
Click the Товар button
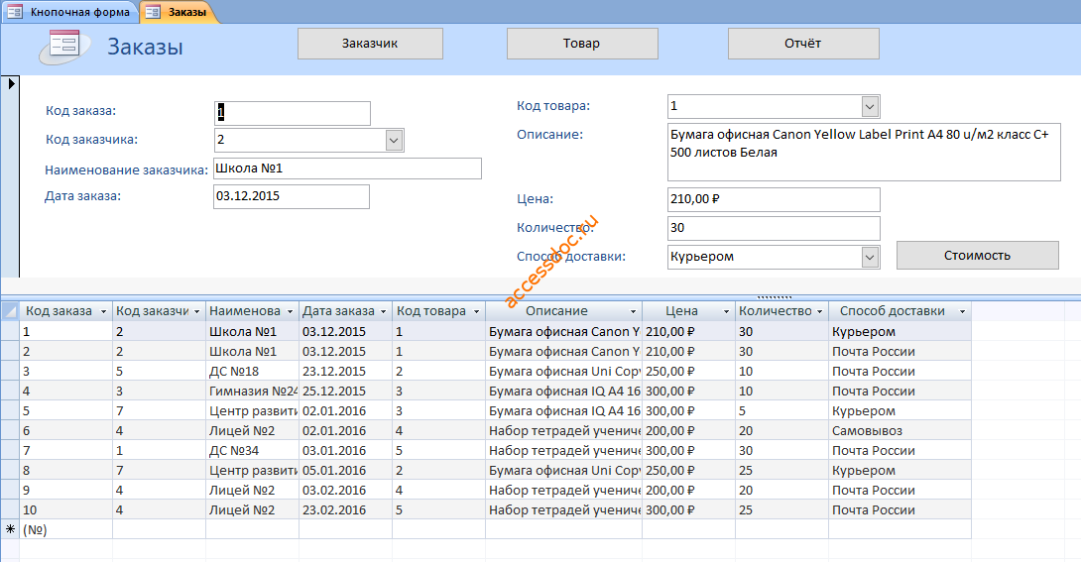tap(582, 44)
